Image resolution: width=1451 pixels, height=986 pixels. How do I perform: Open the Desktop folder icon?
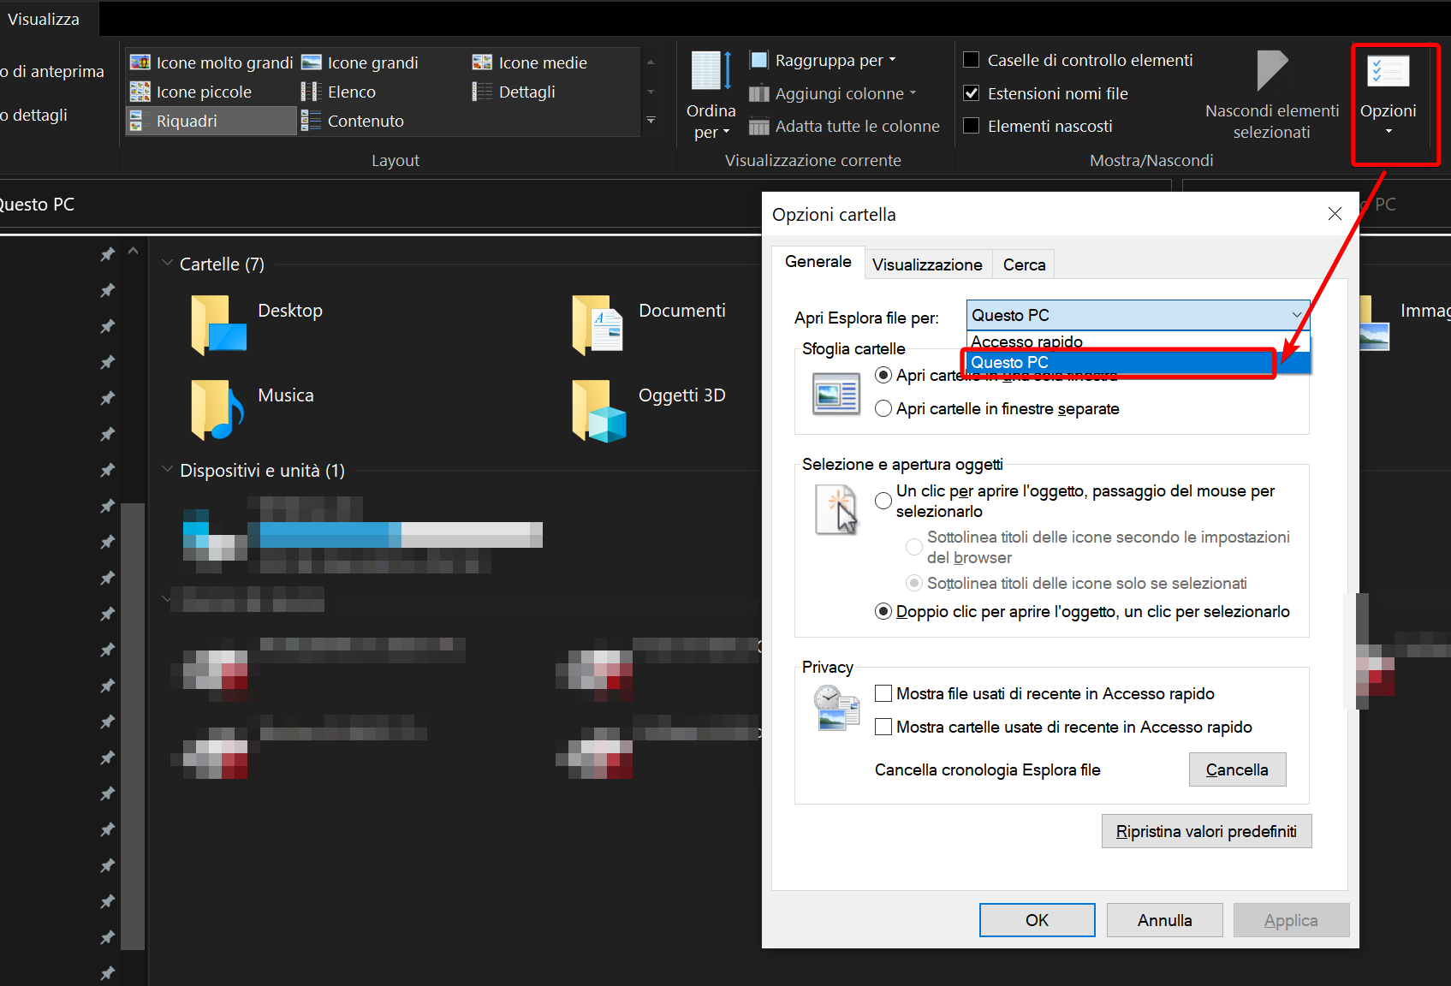218,324
